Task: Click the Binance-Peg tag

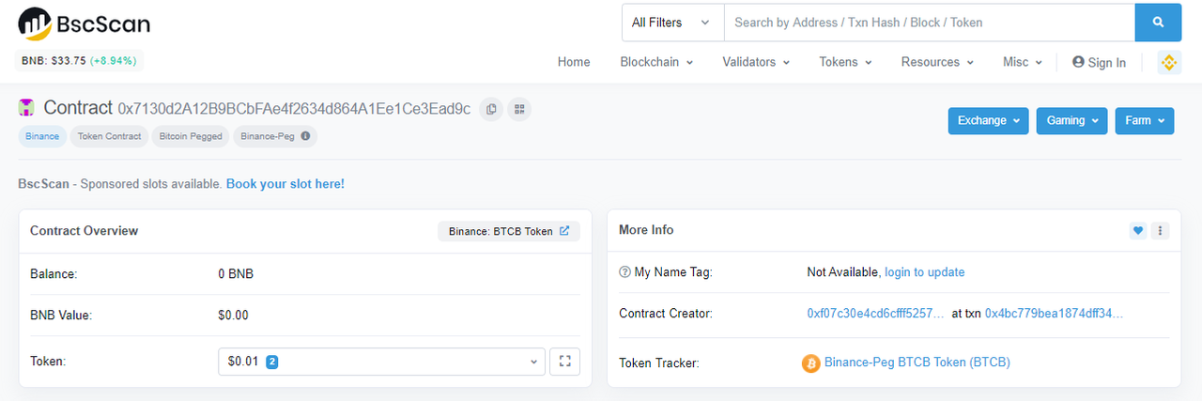Action: (x=275, y=136)
